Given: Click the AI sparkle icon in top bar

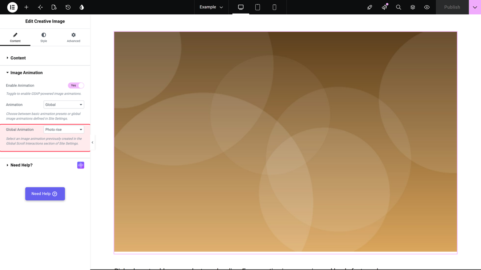Looking at the screenshot, I should 40,7.
